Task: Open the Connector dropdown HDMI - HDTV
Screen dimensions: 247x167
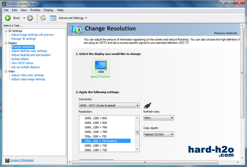Action: click(109, 105)
